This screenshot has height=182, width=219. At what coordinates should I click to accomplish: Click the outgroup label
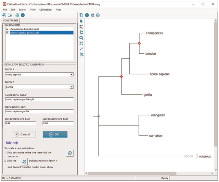205,156
